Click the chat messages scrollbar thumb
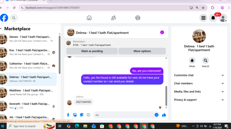 (x=166, y=96)
